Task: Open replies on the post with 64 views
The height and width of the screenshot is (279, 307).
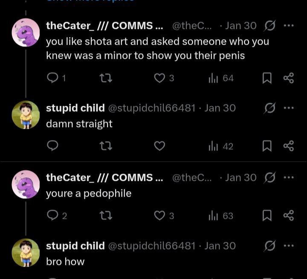Action: click(56, 78)
